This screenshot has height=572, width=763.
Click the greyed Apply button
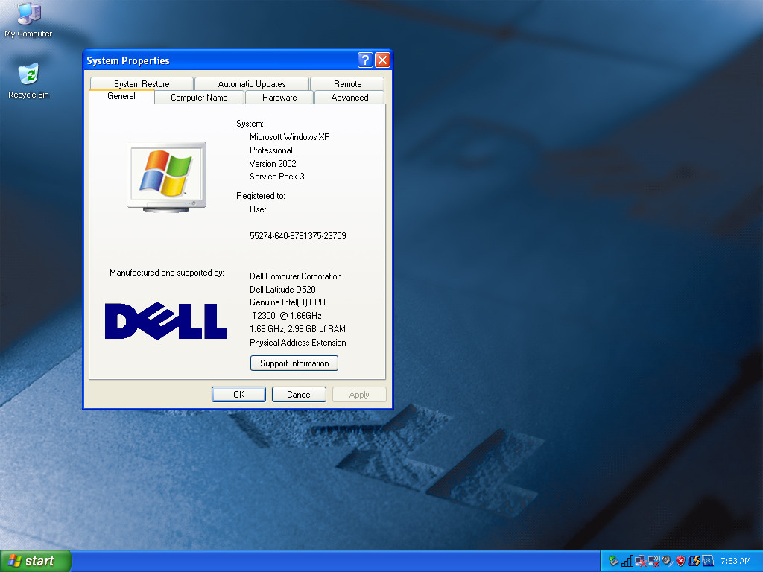[x=359, y=395]
